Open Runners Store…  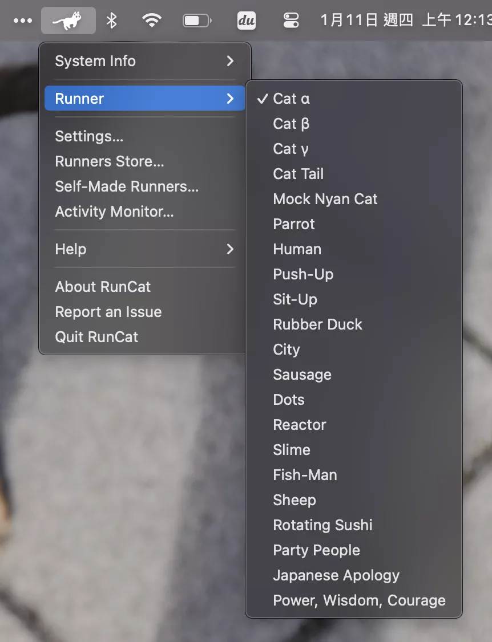coord(144,161)
